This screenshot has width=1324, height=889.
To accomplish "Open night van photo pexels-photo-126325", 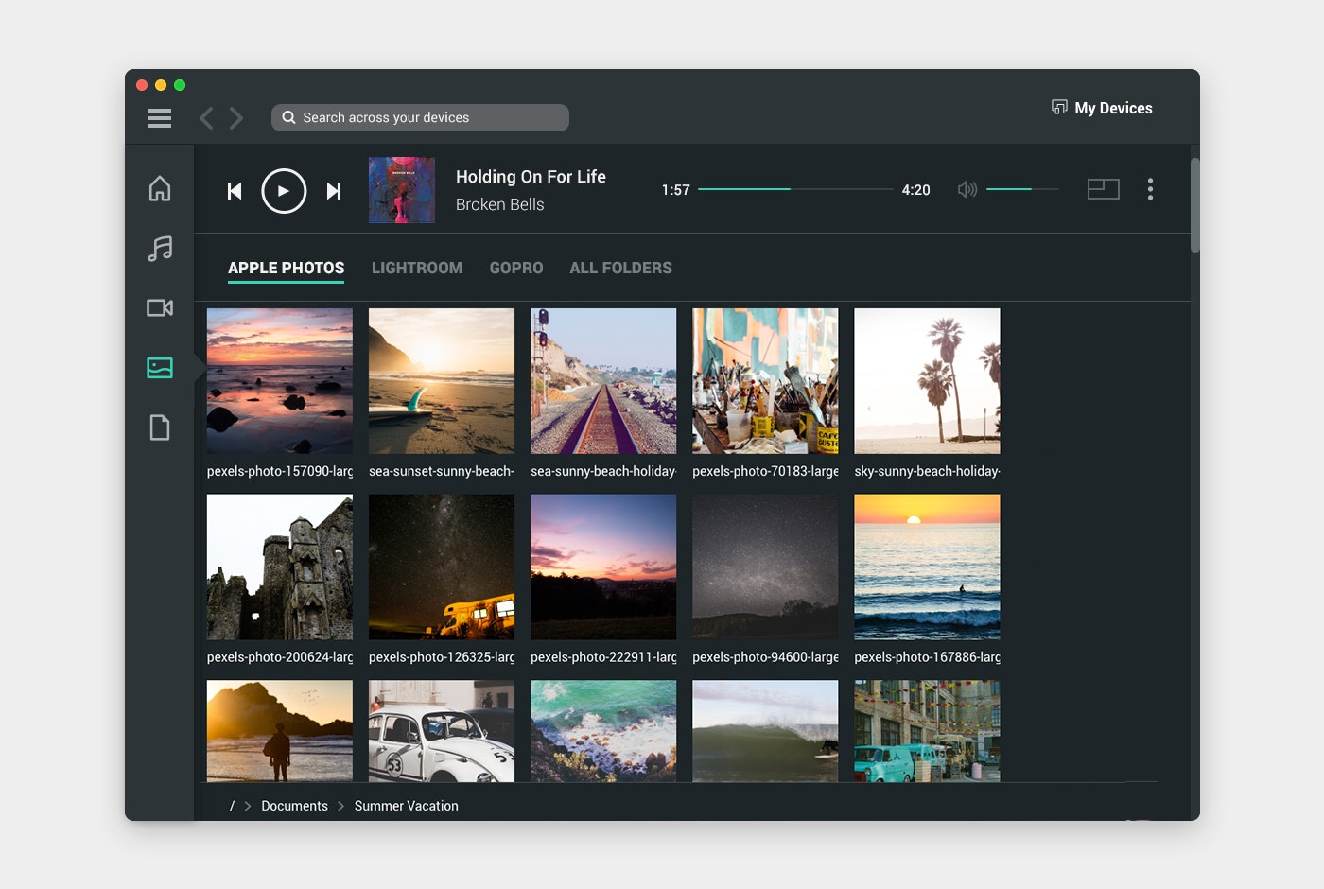I will pos(442,567).
